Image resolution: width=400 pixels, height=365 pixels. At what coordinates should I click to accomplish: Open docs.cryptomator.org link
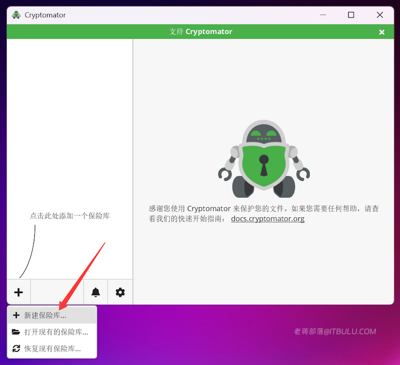coord(268,219)
